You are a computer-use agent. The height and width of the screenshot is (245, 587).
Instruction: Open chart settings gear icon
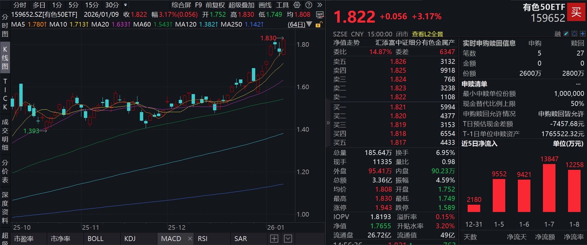pos(297,5)
